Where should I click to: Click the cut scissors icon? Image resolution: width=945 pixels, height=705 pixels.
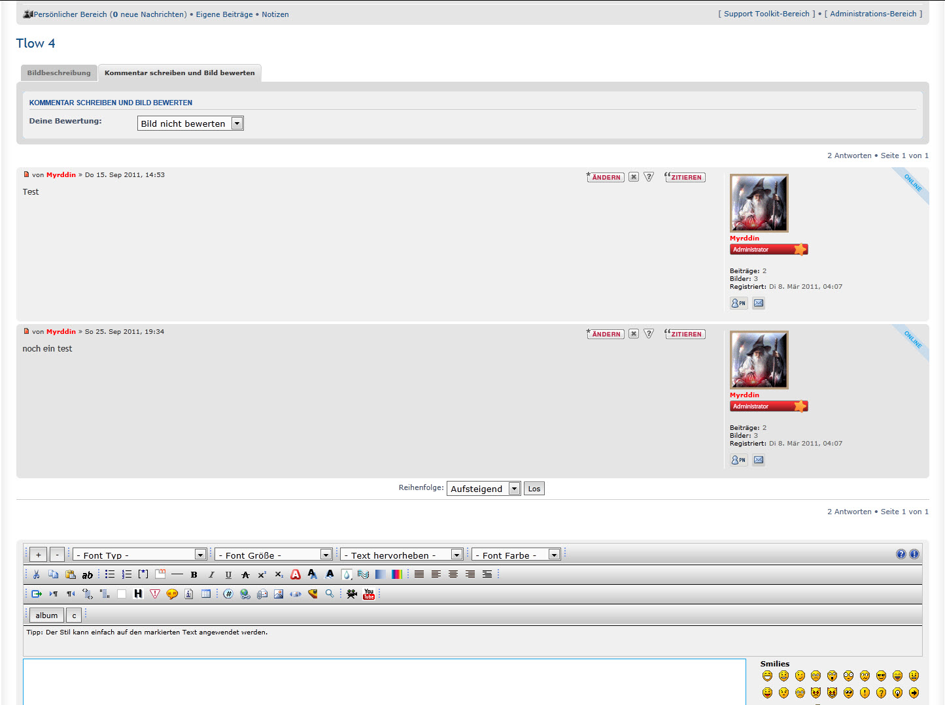click(x=37, y=574)
